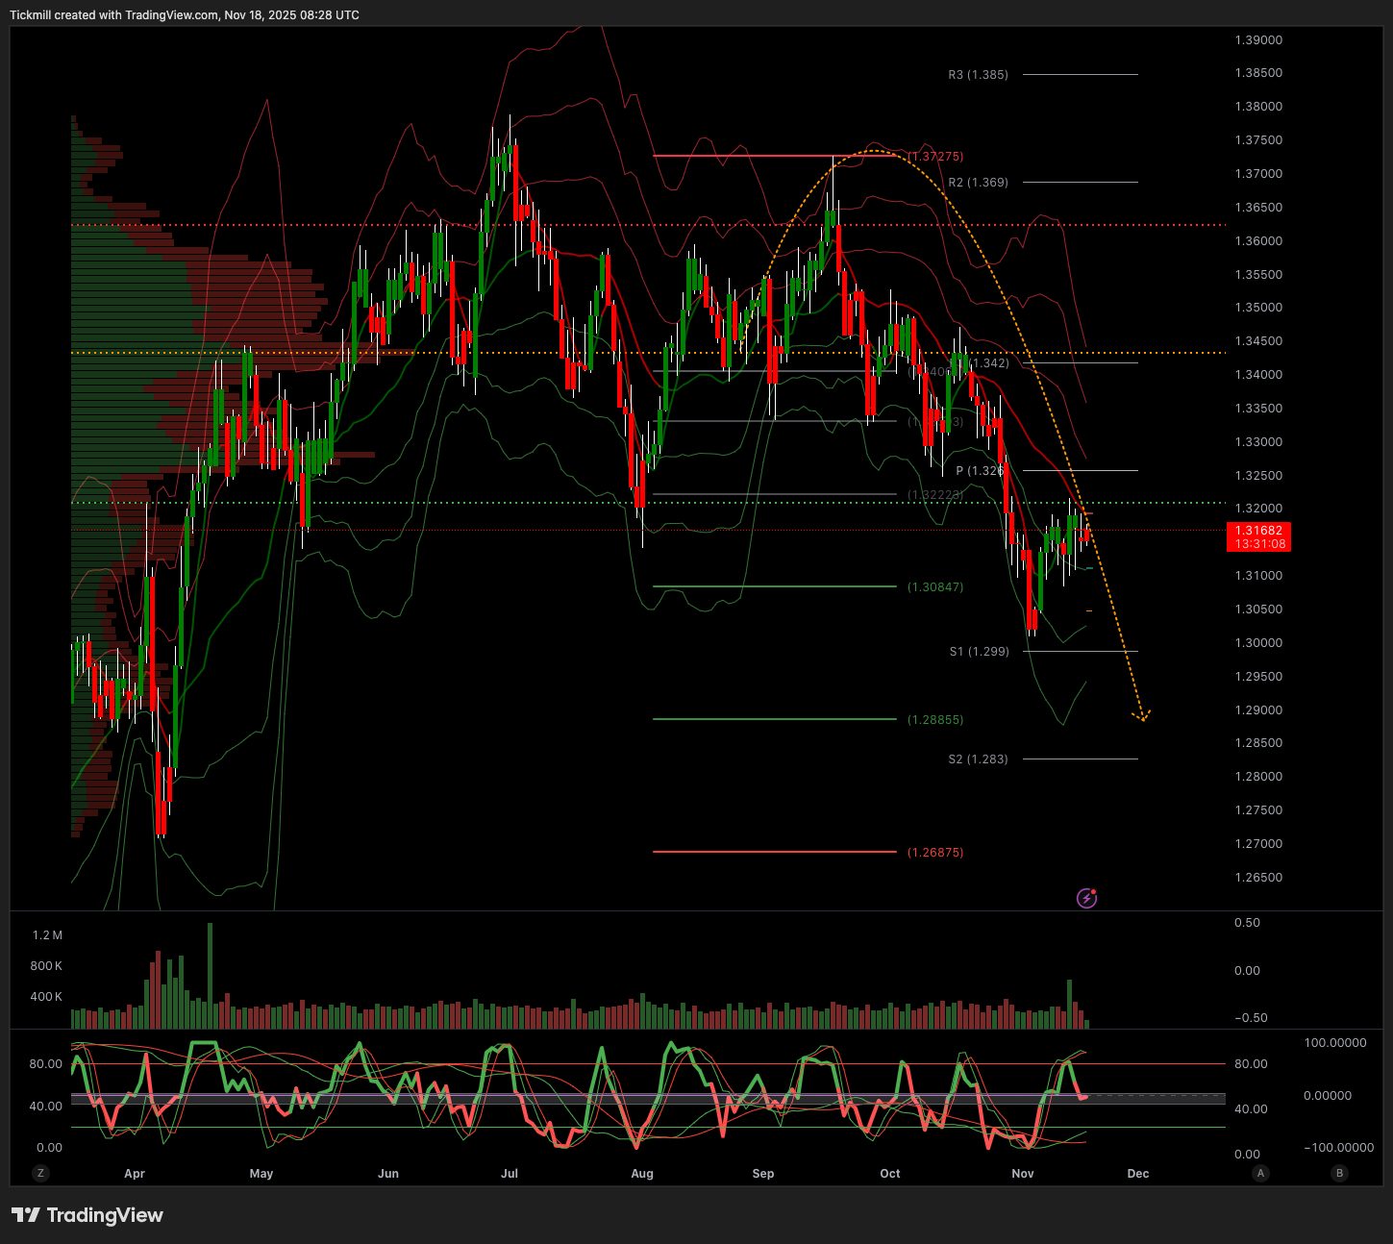
Task: Select the red 1.37275 level label
Action: [935, 157]
